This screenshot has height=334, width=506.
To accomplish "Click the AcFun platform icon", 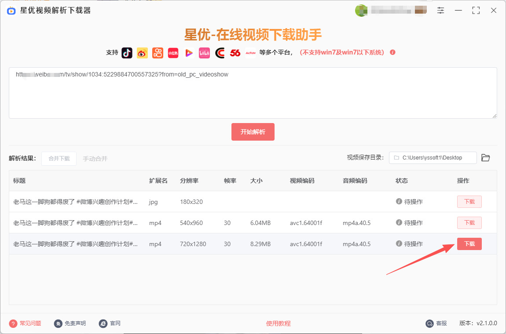I will point(250,53).
